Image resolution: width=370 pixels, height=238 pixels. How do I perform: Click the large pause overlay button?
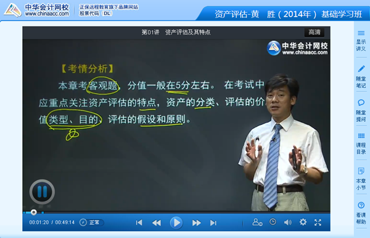click(x=42, y=192)
